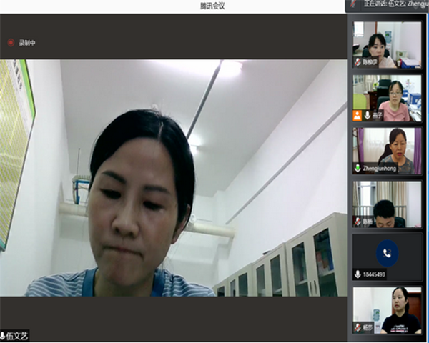
Task: Click the 腾讯会议 window title
Action: [x=212, y=6]
